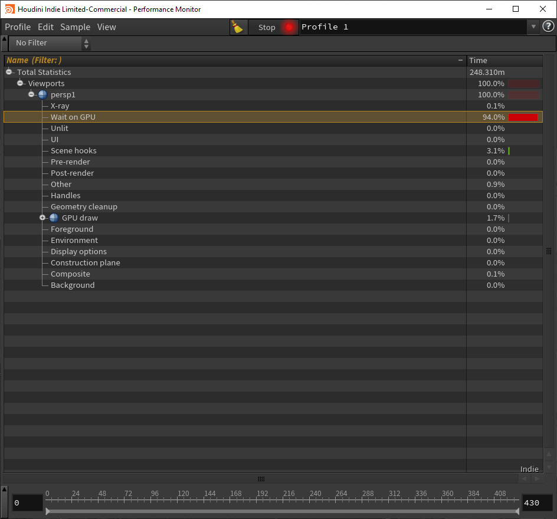This screenshot has height=519, width=557.
Task: Select the Other row
Action: 273,184
